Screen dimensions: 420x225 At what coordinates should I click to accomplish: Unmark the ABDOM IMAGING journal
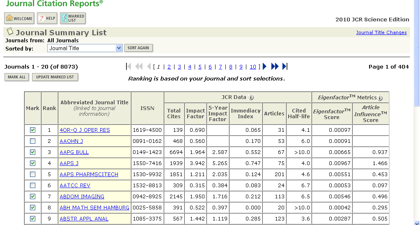tap(33, 197)
